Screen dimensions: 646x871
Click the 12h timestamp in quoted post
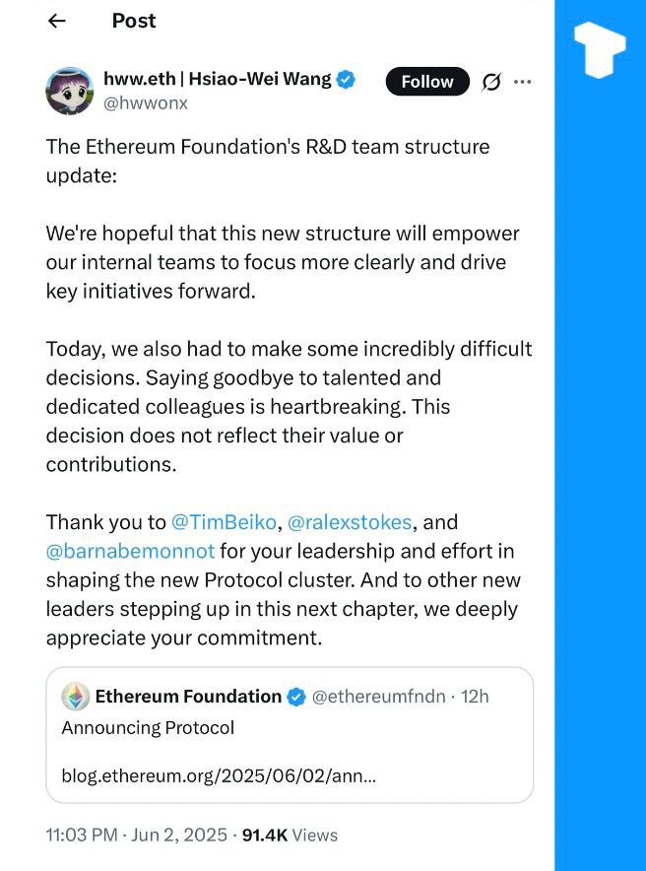point(475,697)
